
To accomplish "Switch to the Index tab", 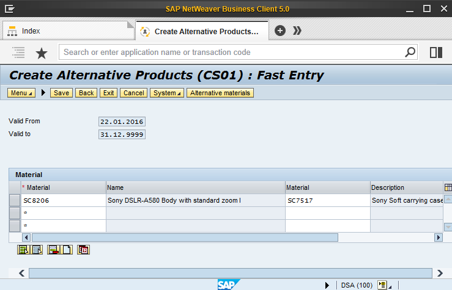I will (x=68, y=31).
